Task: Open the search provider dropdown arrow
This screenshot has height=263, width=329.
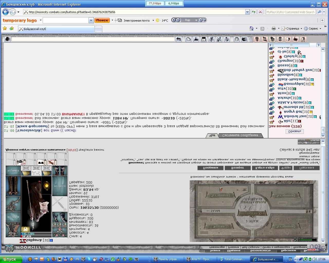Action: tap(324, 12)
